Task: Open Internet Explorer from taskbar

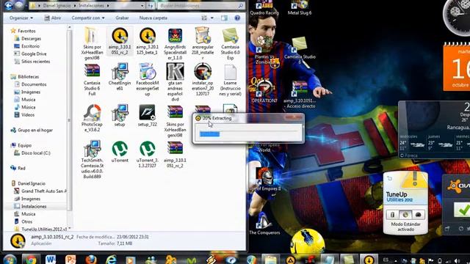Action: [x=111, y=260]
